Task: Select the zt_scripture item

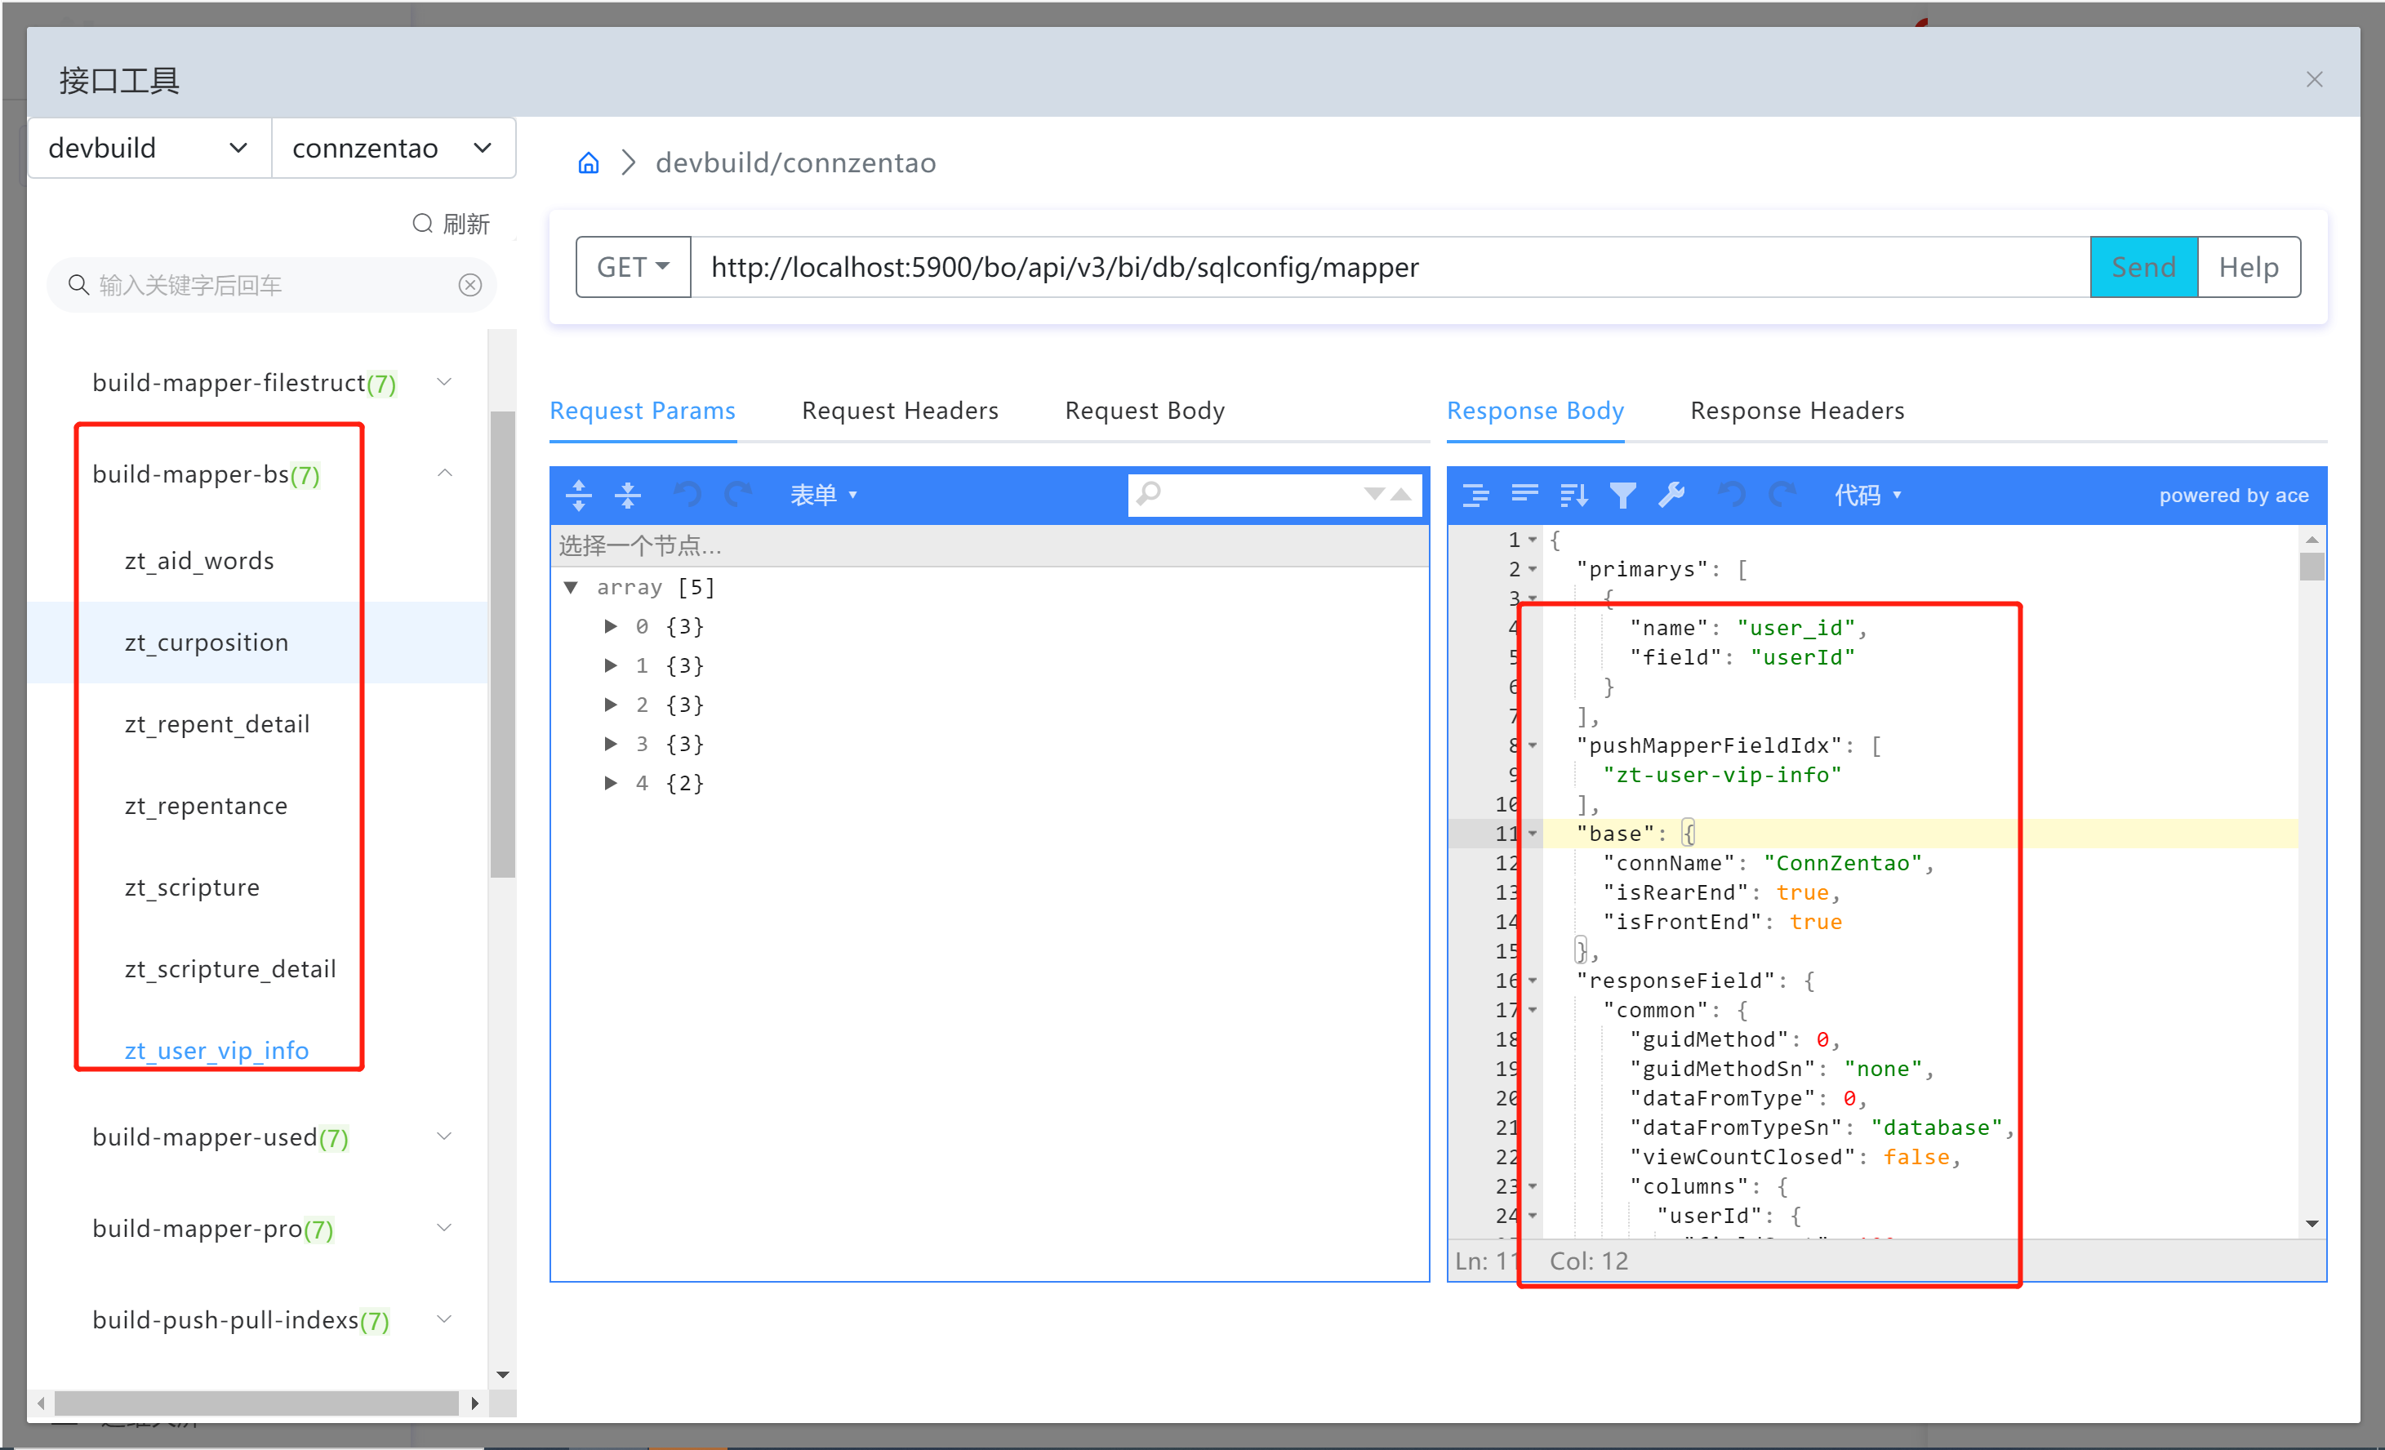Action: click(x=193, y=887)
